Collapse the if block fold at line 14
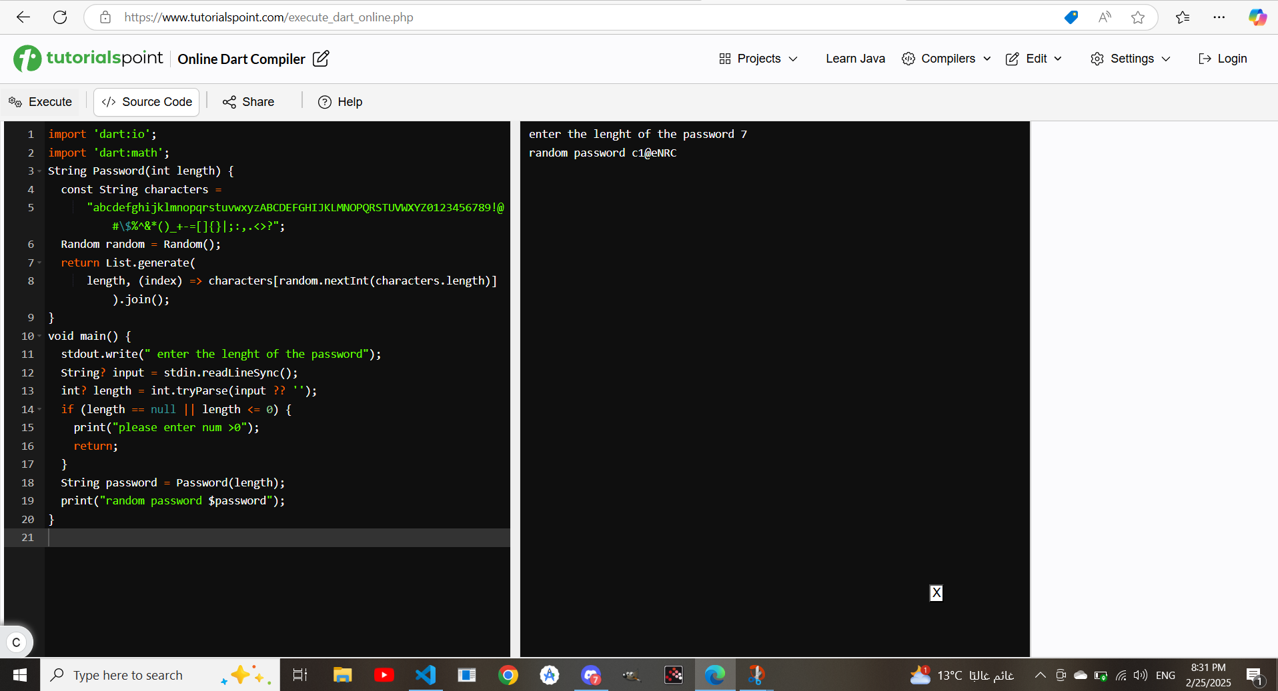Image resolution: width=1278 pixels, height=691 pixels. coord(39,409)
